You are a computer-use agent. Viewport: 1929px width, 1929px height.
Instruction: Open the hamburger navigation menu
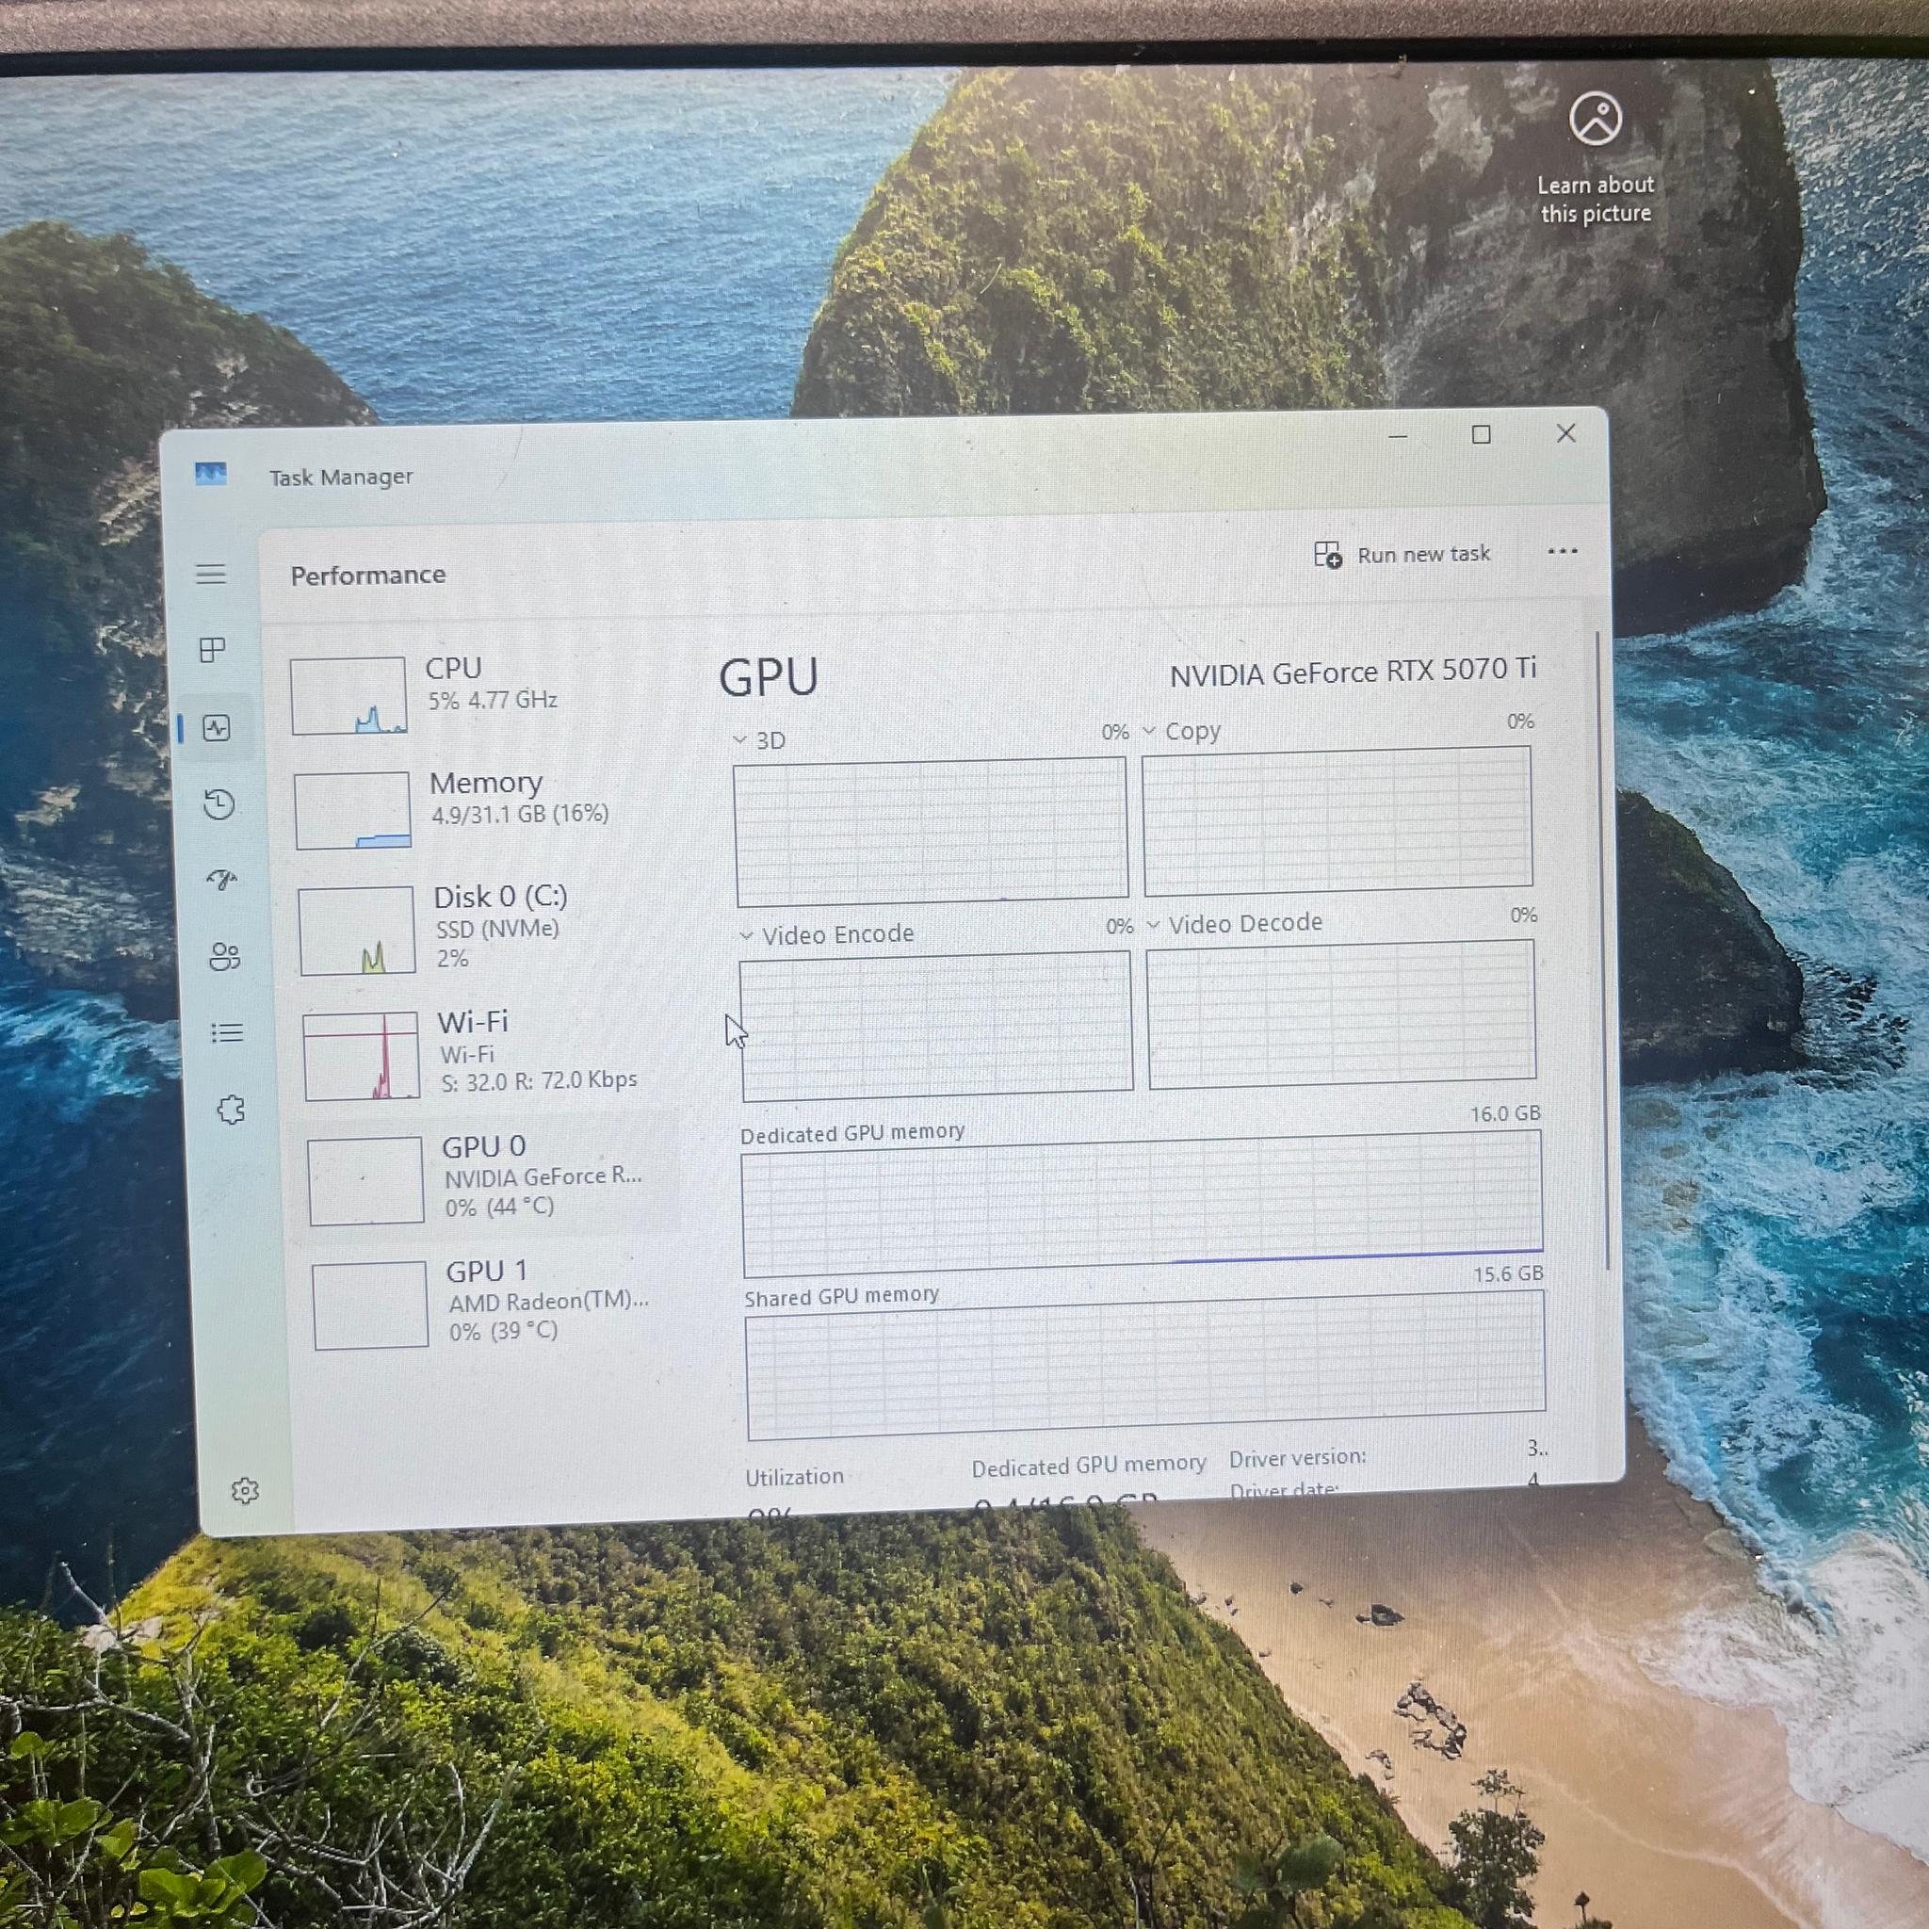[211, 575]
